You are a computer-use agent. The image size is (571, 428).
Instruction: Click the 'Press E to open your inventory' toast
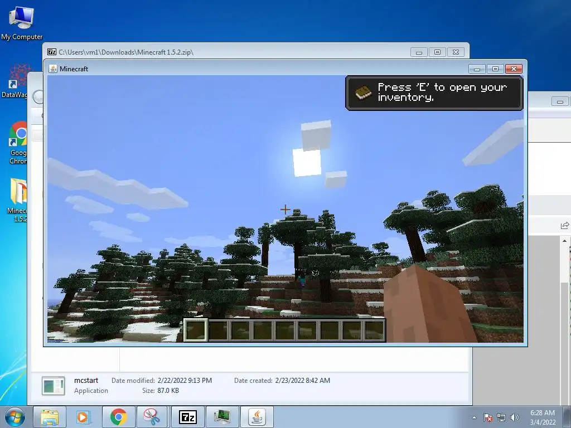[x=434, y=93]
